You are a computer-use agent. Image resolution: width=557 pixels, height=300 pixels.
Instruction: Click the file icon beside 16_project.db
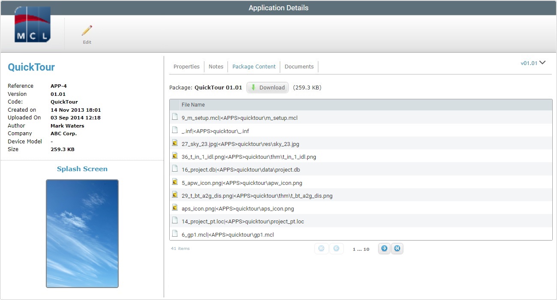pyautogui.click(x=174, y=169)
